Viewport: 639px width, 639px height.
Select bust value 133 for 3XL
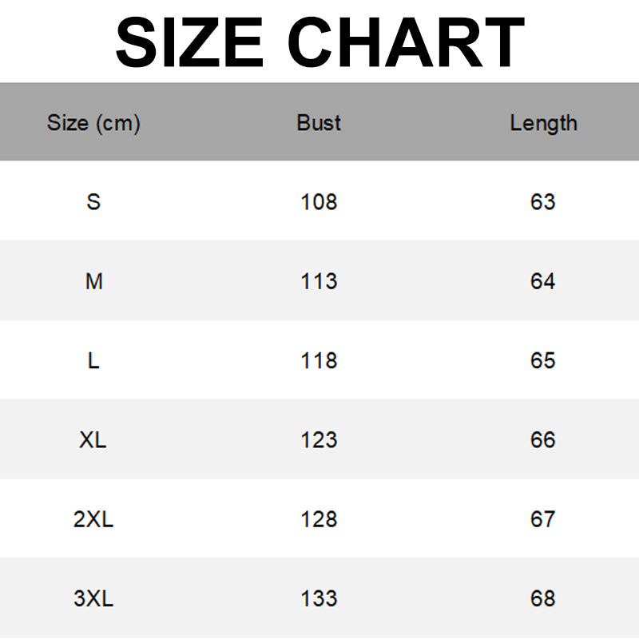[x=319, y=598]
